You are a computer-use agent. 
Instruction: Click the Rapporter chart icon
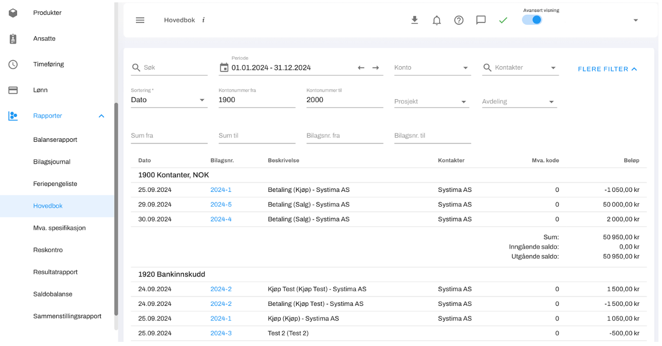[x=13, y=116]
